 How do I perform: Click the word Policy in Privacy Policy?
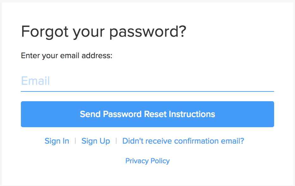click(160, 161)
